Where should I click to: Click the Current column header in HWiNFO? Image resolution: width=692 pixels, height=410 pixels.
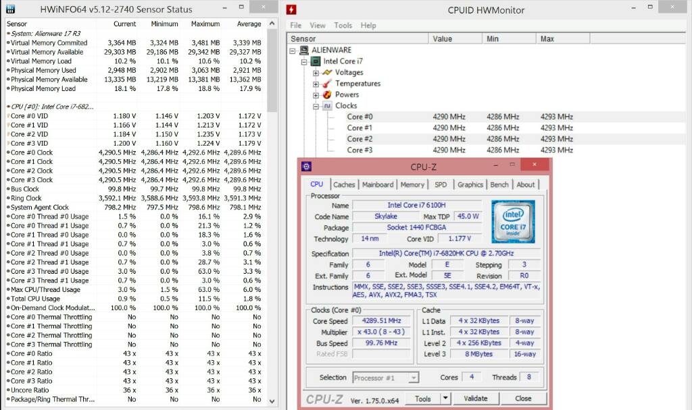pos(124,24)
